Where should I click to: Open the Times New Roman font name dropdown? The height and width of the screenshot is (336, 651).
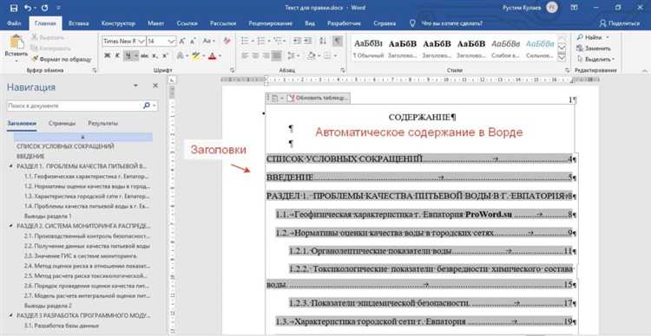pos(141,42)
